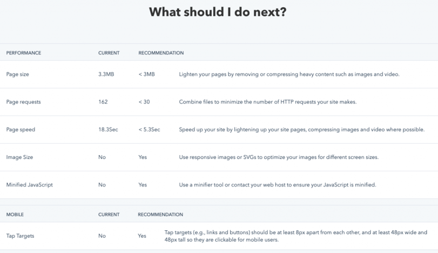Click the Page speed row label
438x253 pixels.
pyautogui.click(x=21, y=129)
